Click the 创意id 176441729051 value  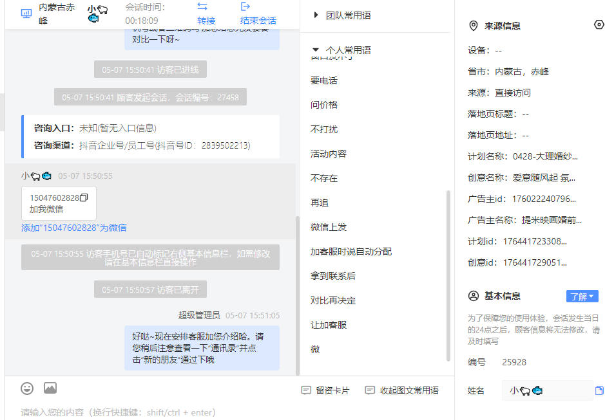coord(535,262)
